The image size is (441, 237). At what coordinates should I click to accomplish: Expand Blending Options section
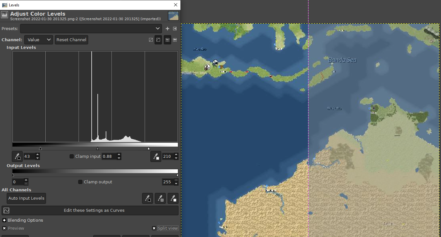(x=4, y=220)
